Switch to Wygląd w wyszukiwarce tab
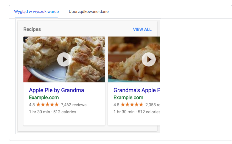The width and height of the screenshot is (232, 144). point(36,12)
